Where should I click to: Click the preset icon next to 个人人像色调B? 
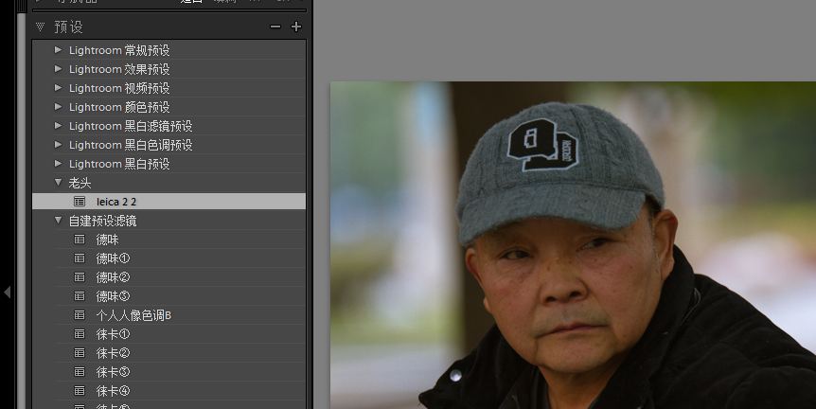80,315
